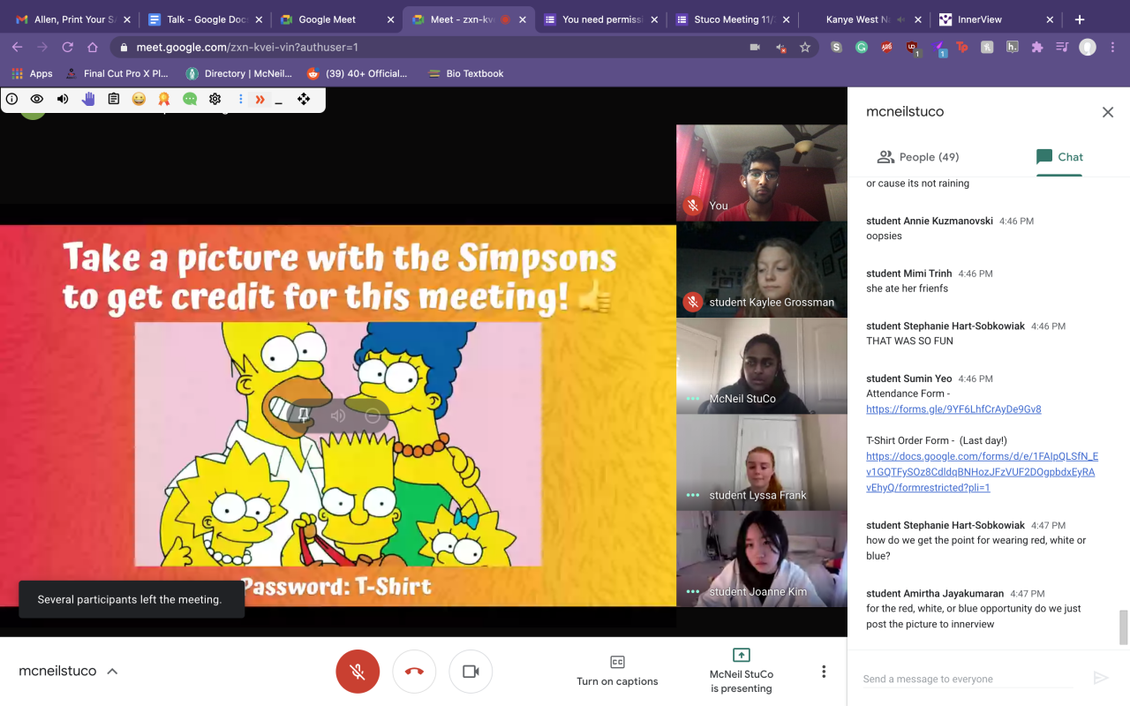Viewport: 1130px width, 706px height.
Task: Toggle the camera button in the call bar
Action: tap(471, 672)
